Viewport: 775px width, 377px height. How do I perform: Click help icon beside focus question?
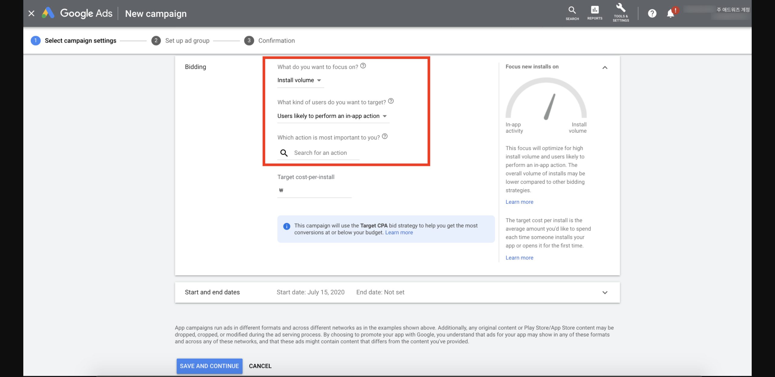pyautogui.click(x=363, y=66)
